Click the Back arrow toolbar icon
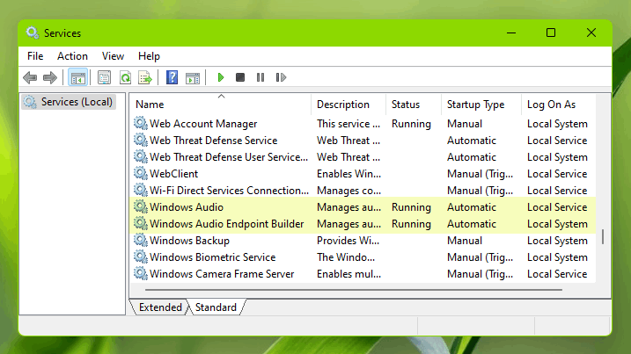This screenshot has width=631, height=354. [30, 77]
